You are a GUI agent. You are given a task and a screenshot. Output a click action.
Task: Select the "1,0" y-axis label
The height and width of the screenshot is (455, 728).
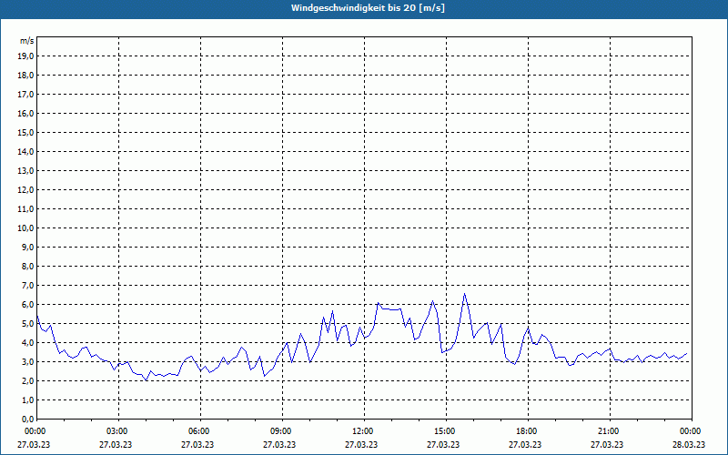tap(27, 400)
